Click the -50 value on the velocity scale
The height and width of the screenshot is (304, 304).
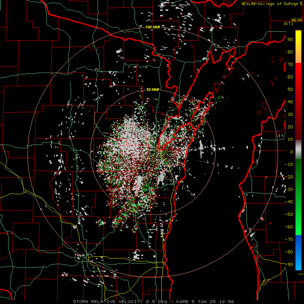(x=289, y=214)
